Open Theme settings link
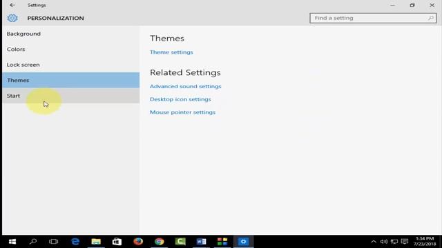Viewport: 442px width, 248px height. pyautogui.click(x=171, y=52)
